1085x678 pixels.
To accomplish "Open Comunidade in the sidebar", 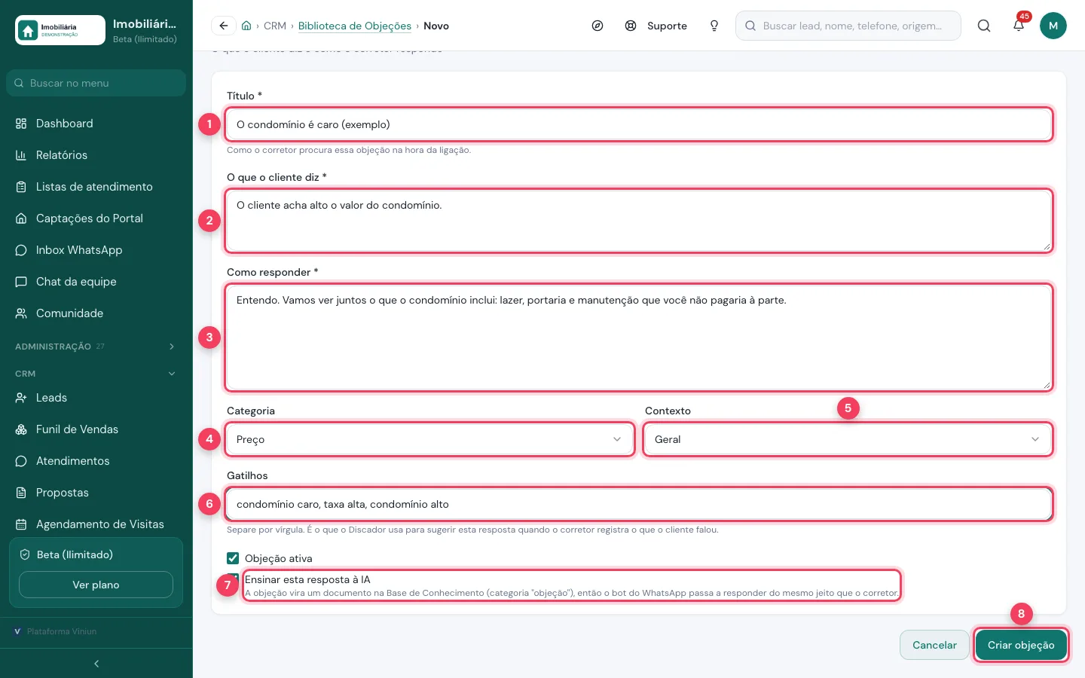I will coord(96,313).
